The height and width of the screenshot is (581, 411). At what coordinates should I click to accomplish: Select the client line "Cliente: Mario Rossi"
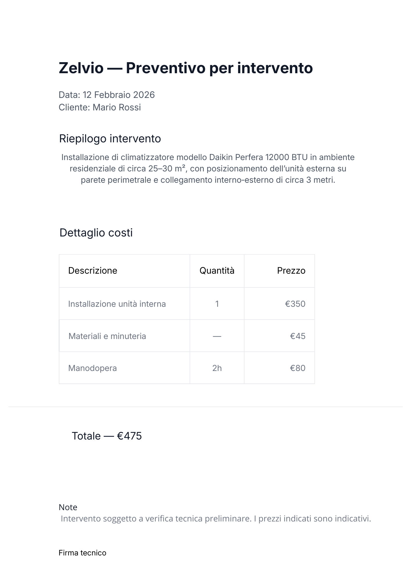point(100,107)
